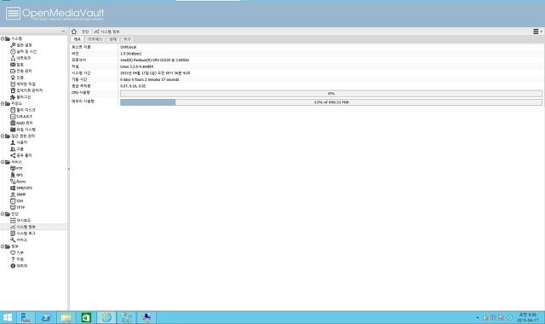This screenshot has height=324, width=545.
Task: Open Services wrench item under Diagnostics
Action: click(x=19, y=240)
